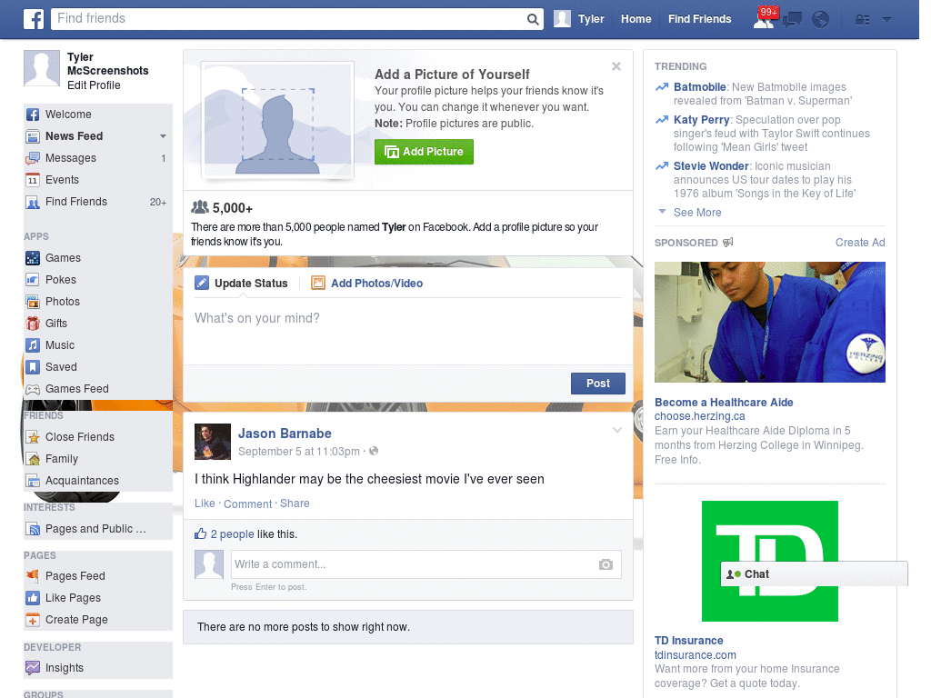Screen dimensions: 931x698
Task: Click Comment link under the post
Action: pos(247,504)
